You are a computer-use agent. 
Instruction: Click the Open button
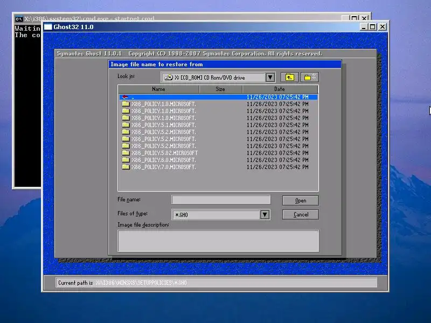pos(301,200)
